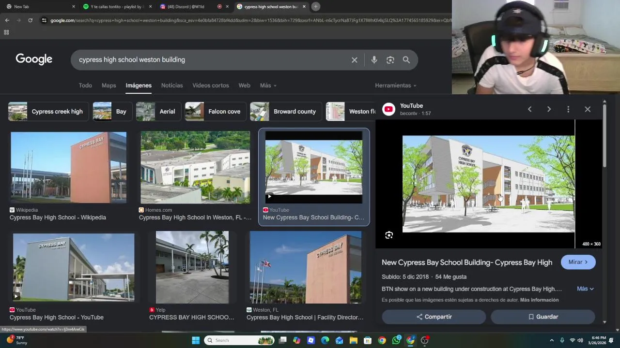The image size is (620, 348).
Task: Filter by the Aerial suggestion chip
Action: 158,112
